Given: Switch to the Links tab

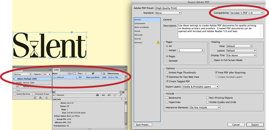Looking at the screenshot, I should point(57,70).
